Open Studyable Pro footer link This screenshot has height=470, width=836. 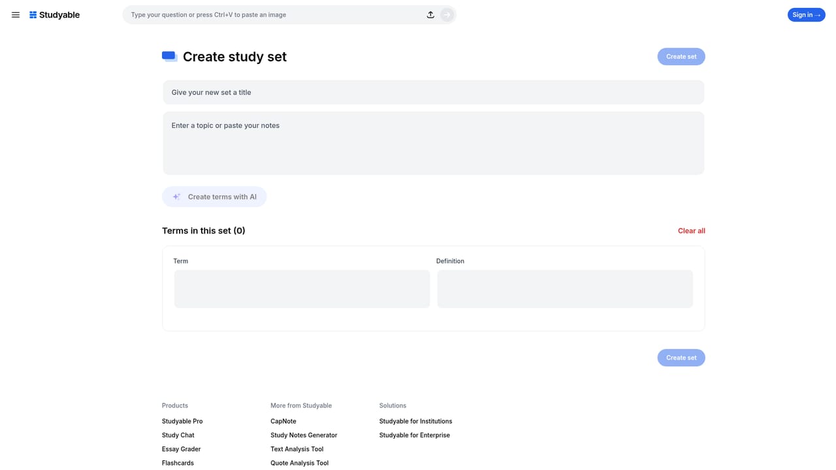click(182, 422)
